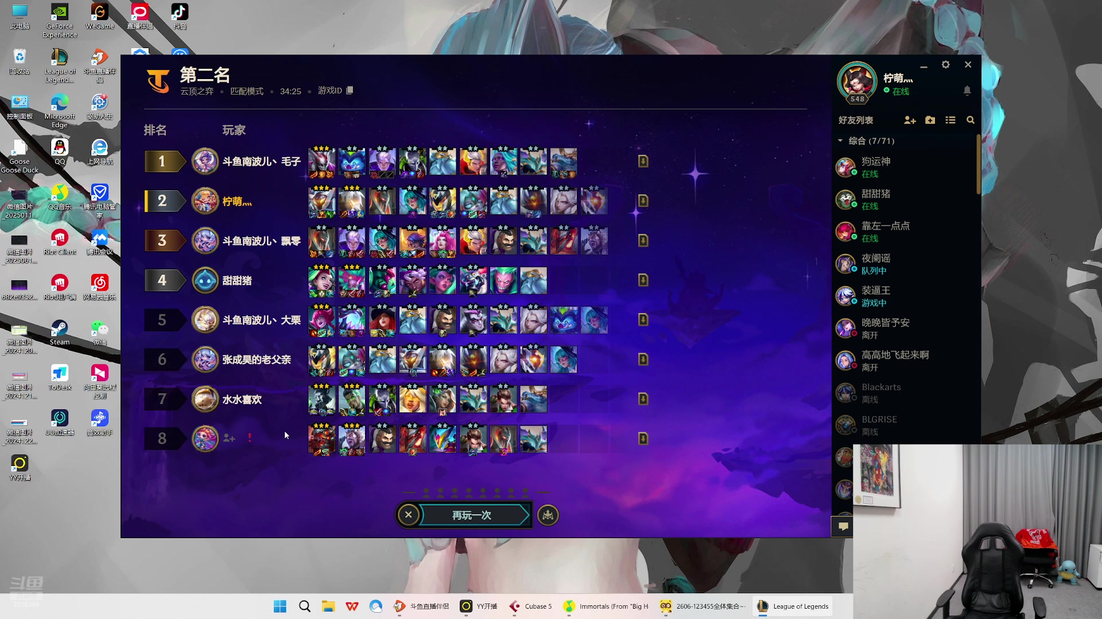Switch to Immortals taskbar item

606,606
